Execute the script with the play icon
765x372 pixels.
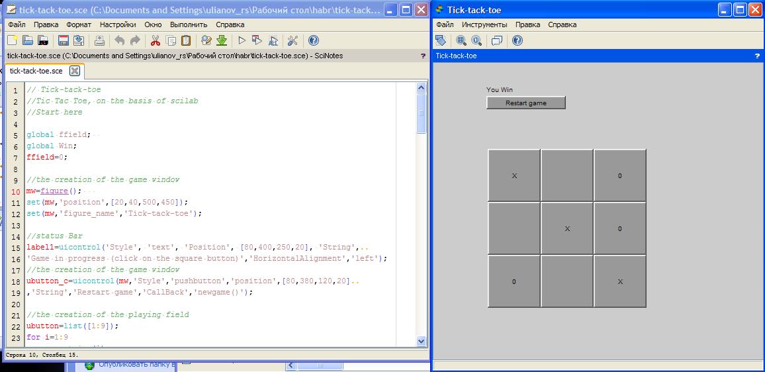click(242, 40)
